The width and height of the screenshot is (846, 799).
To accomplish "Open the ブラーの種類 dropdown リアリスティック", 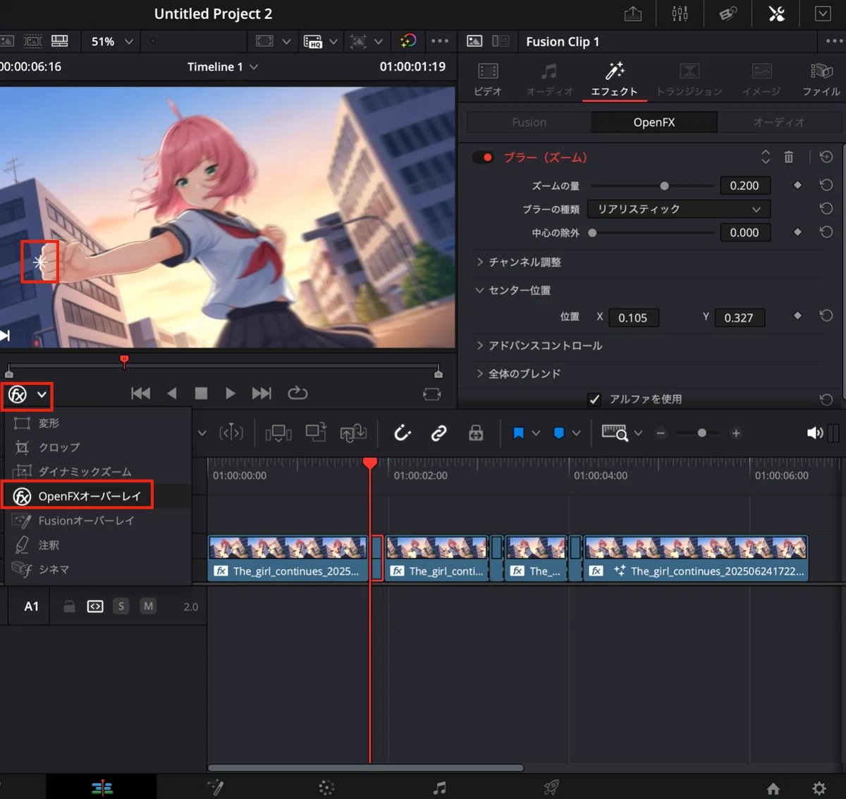I will (x=678, y=209).
